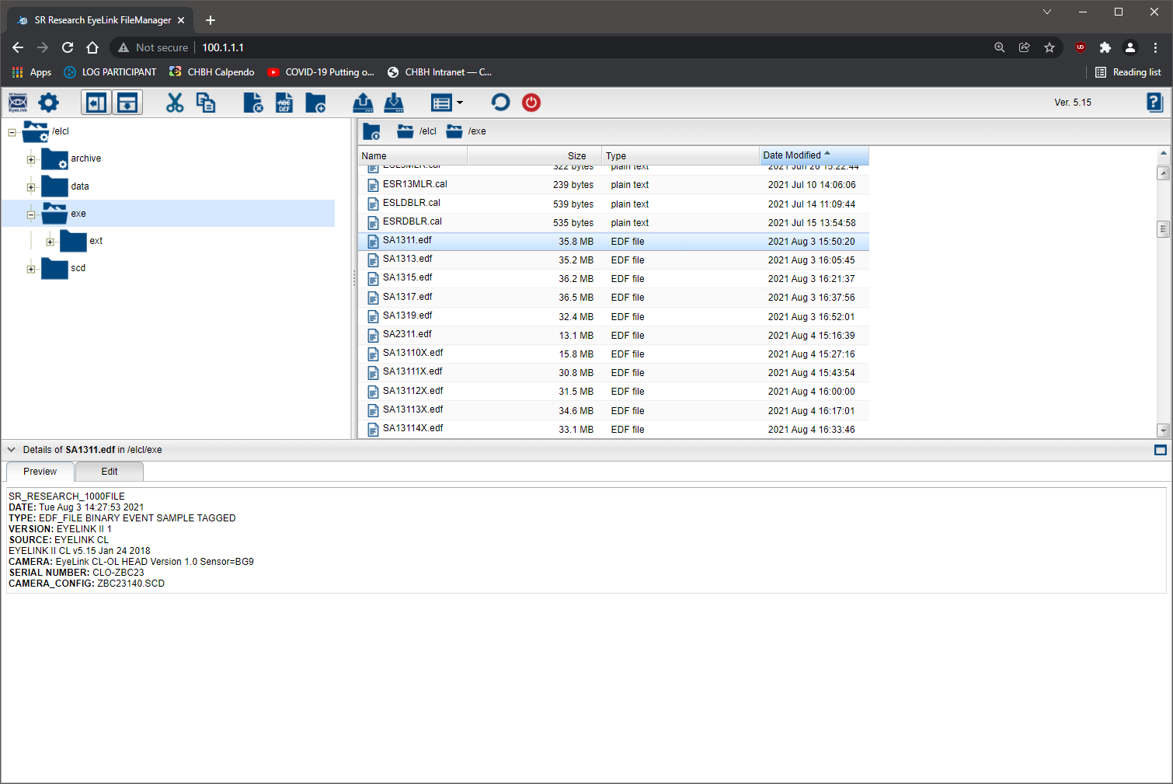Select the Cut tool in the toolbar
Screen dimensions: 1173x784
[x=174, y=102]
